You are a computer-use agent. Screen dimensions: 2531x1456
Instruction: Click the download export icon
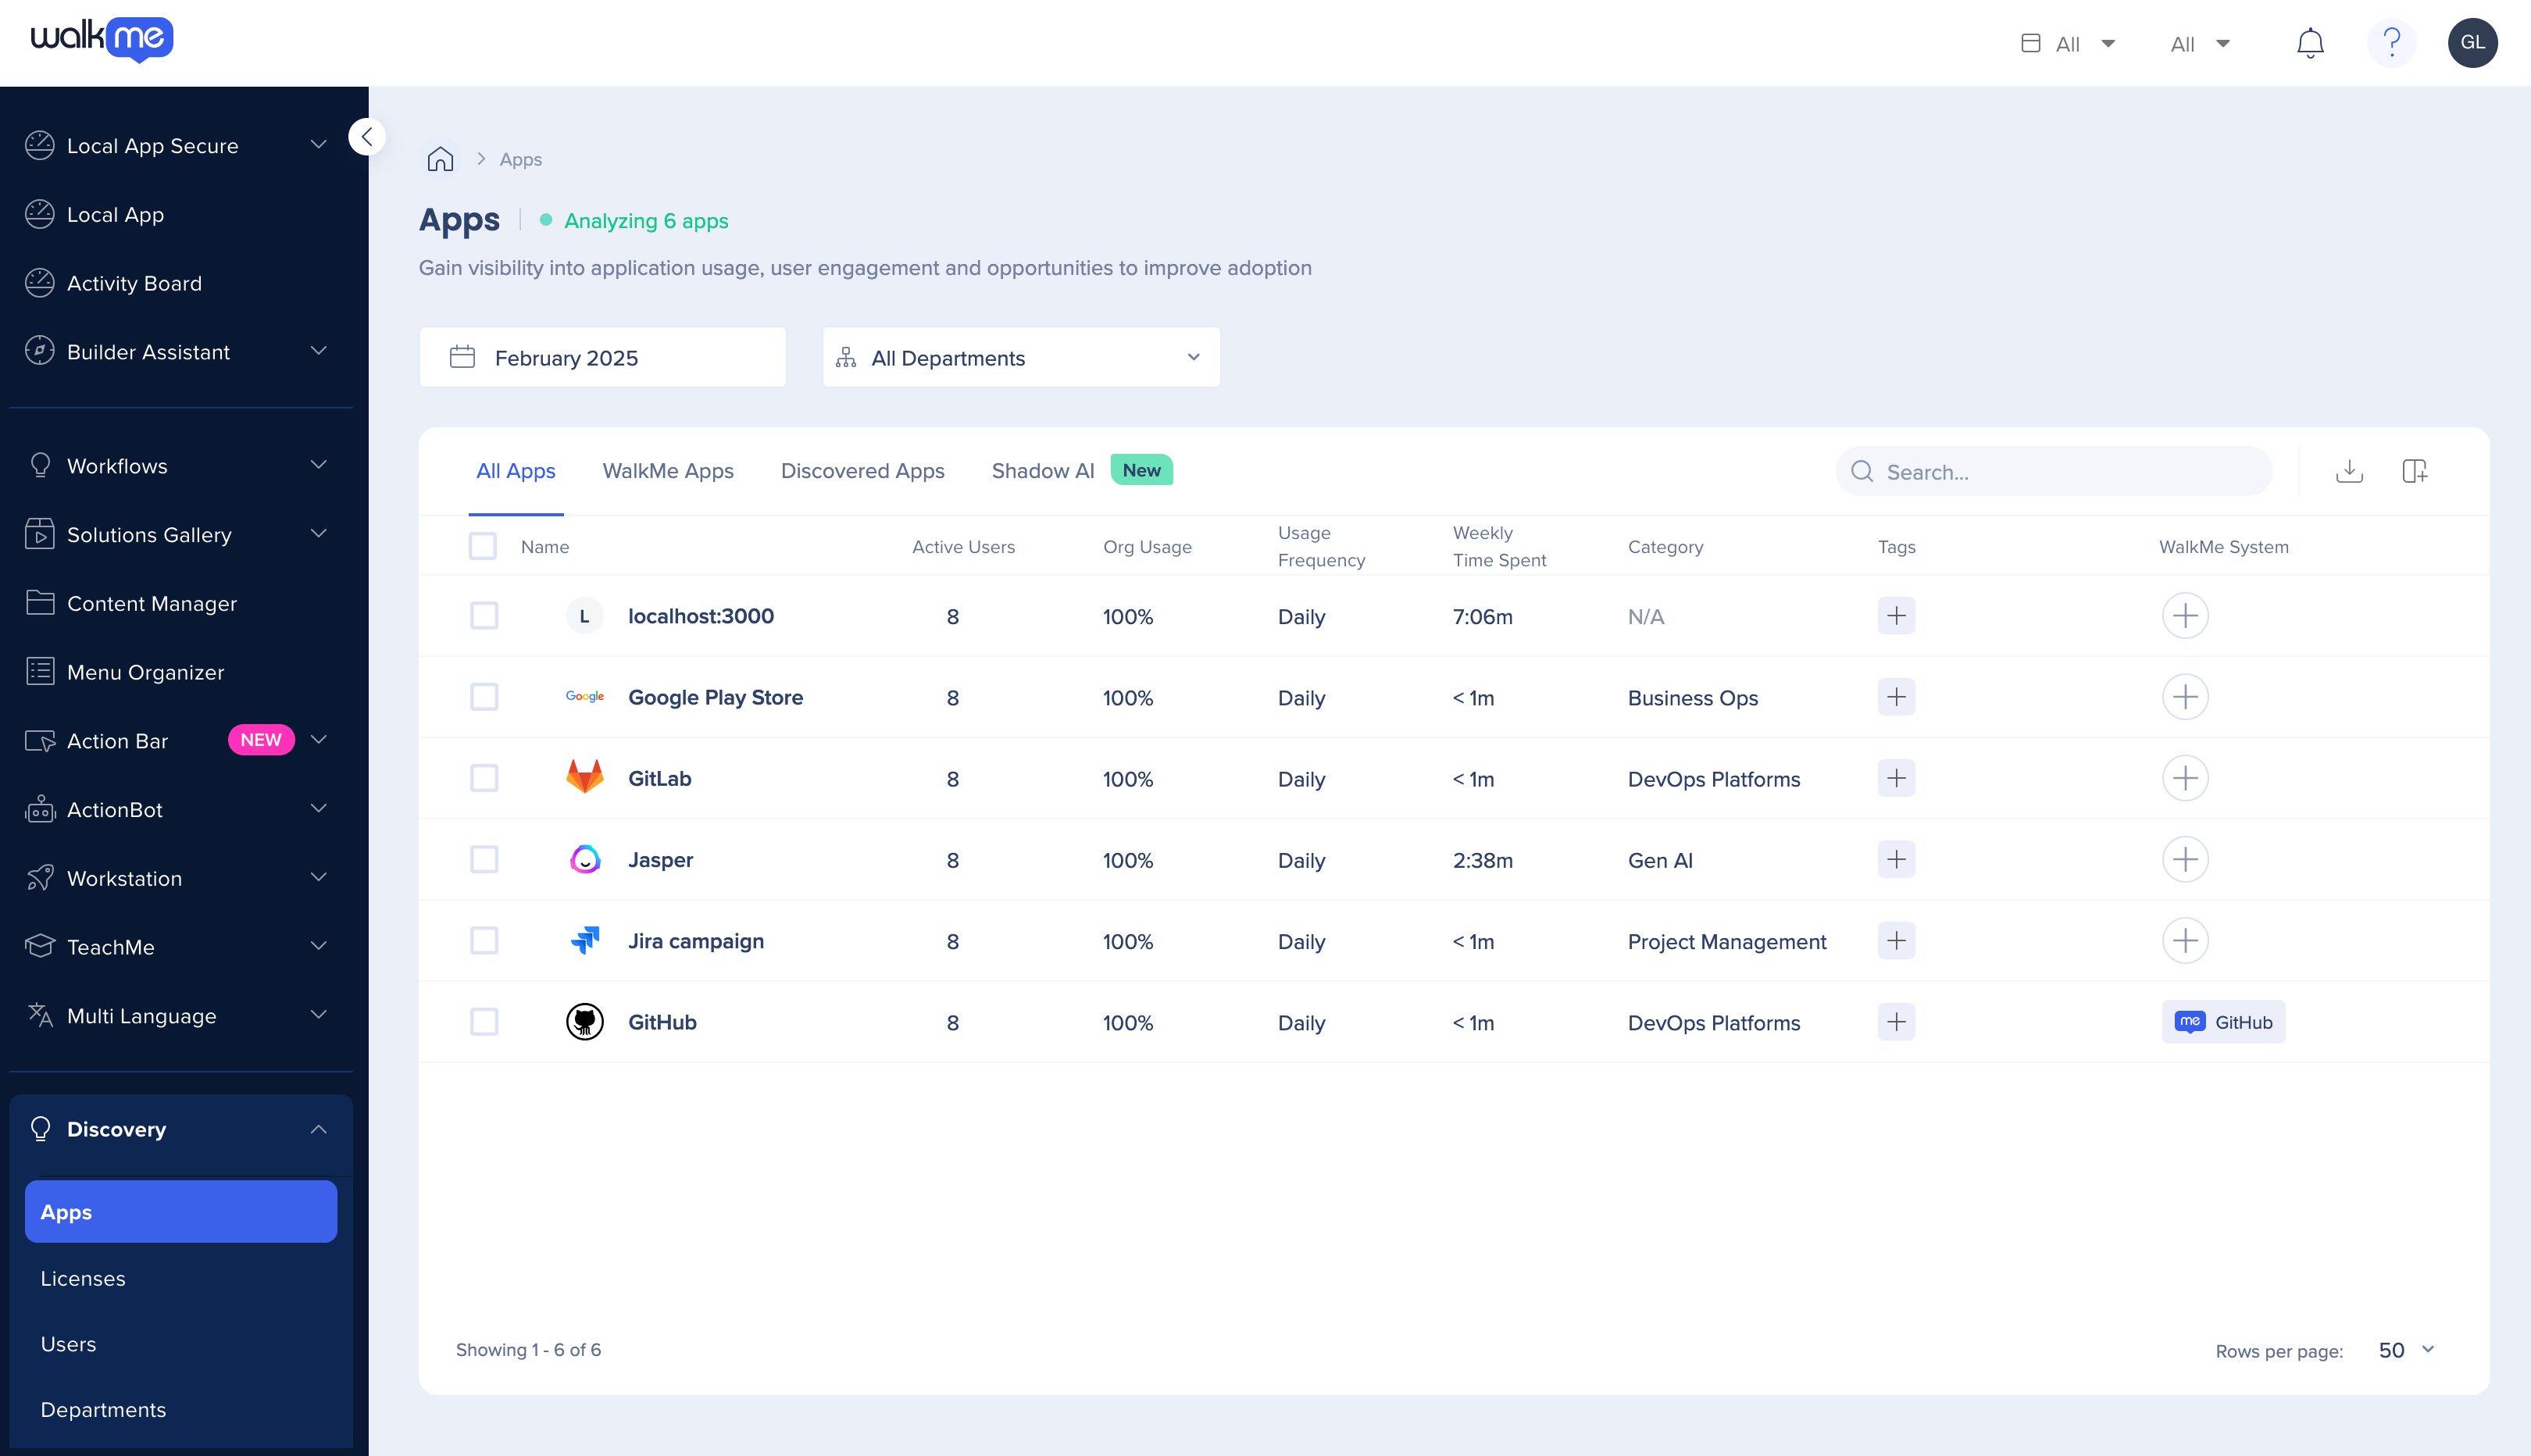(2349, 471)
